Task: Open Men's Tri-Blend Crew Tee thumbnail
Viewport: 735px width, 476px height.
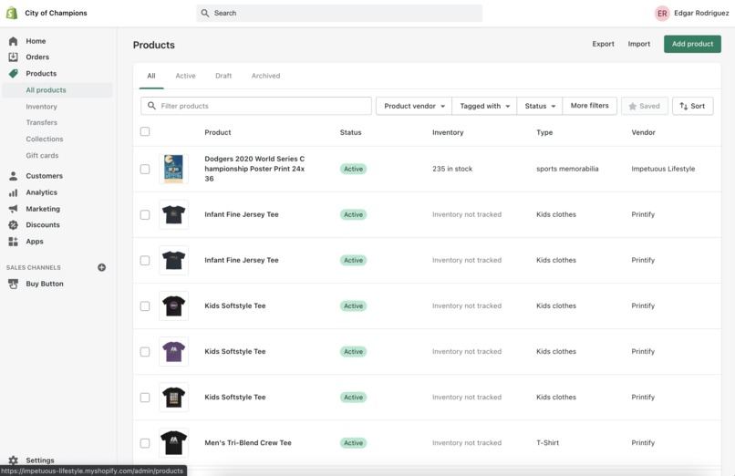Action: 173,443
